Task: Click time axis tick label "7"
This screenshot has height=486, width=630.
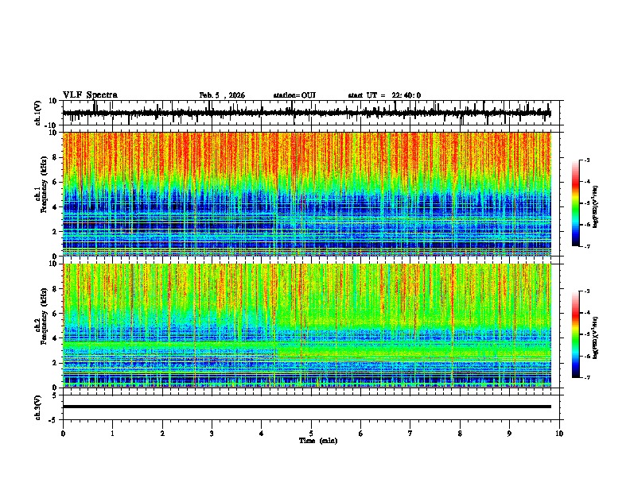Action: tap(410, 434)
